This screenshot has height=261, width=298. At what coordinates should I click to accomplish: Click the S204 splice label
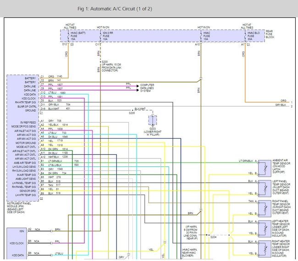[x=214, y=237]
